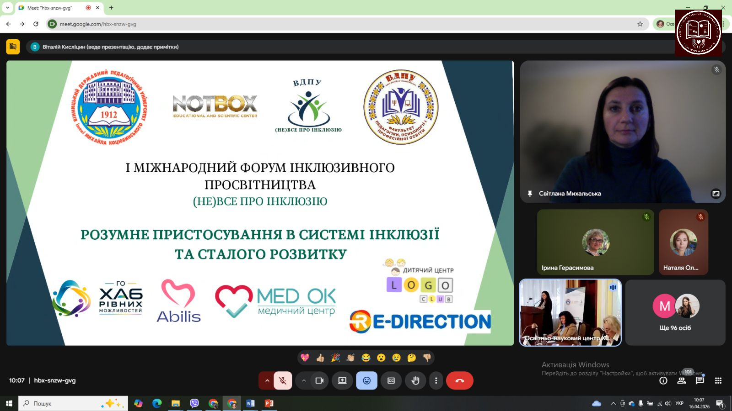The image size is (732, 411).
Task: Leave the call with red hang-up button
Action: (460, 380)
